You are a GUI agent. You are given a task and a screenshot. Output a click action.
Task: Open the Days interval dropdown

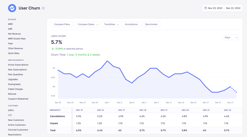click(x=231, y=37)
